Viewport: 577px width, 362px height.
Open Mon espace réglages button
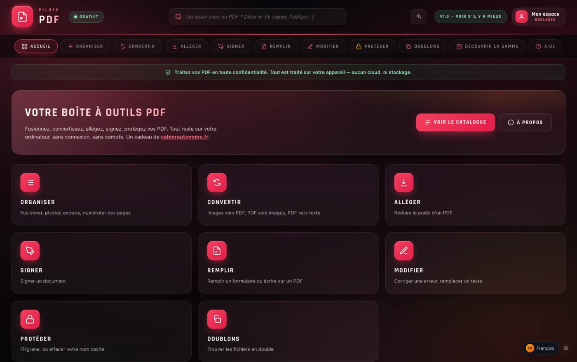(539, 16)
